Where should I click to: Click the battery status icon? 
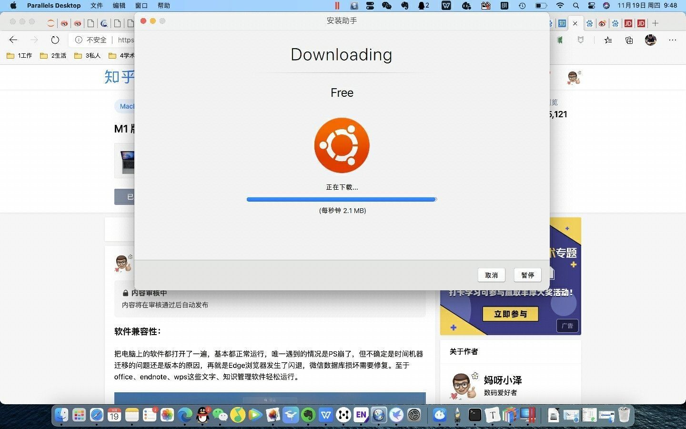pyautogui.click(x=541, y=6)
